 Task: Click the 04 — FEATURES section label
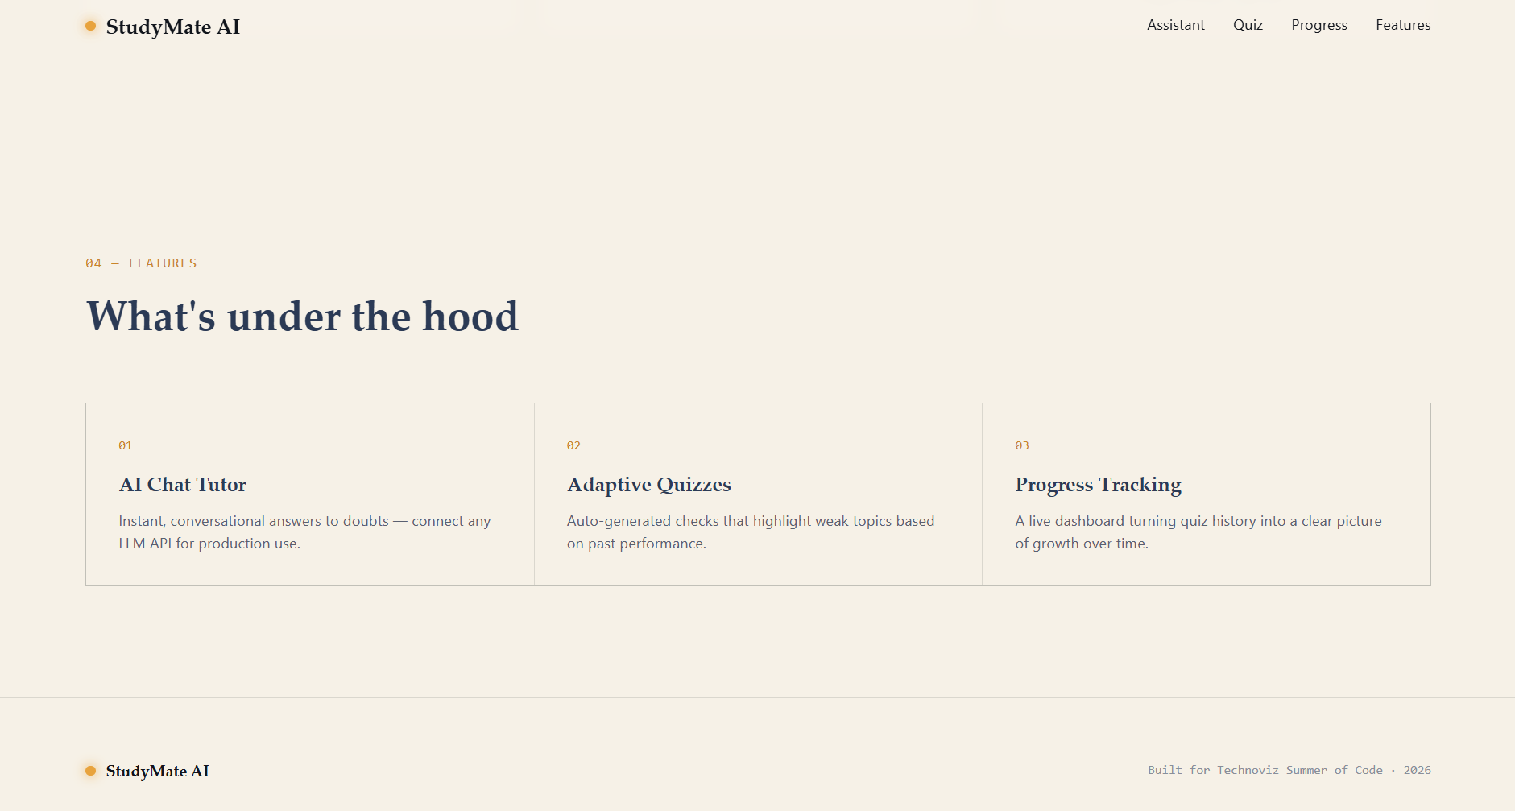point(141,263)
